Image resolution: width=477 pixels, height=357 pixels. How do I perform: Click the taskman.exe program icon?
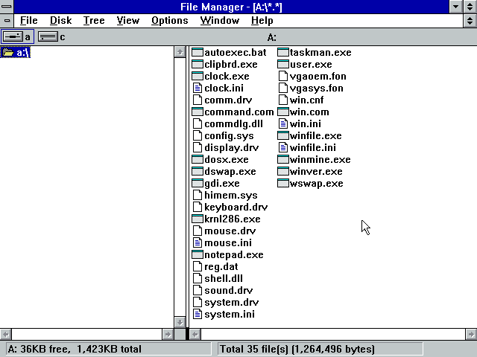283,53
